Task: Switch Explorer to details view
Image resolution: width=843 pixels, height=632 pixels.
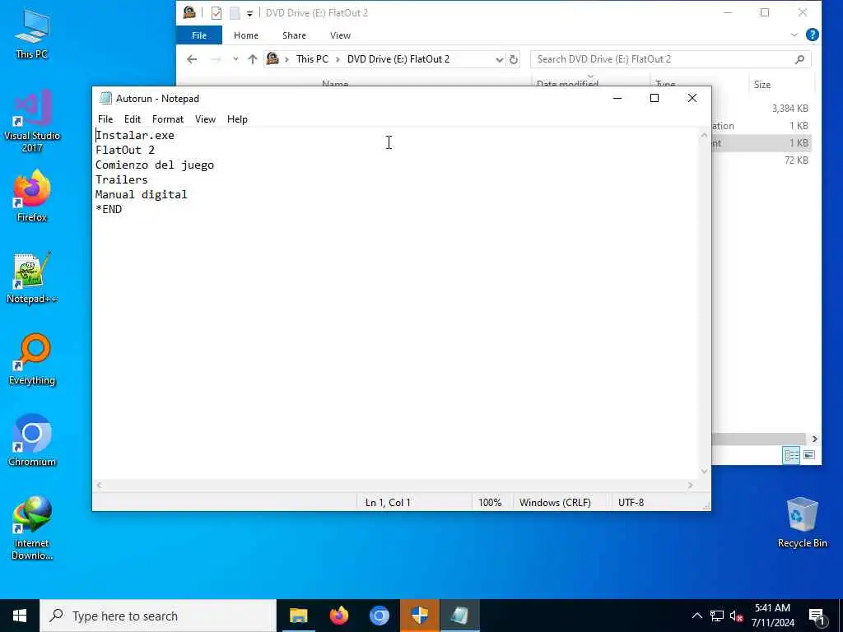Action: [791, 455]
